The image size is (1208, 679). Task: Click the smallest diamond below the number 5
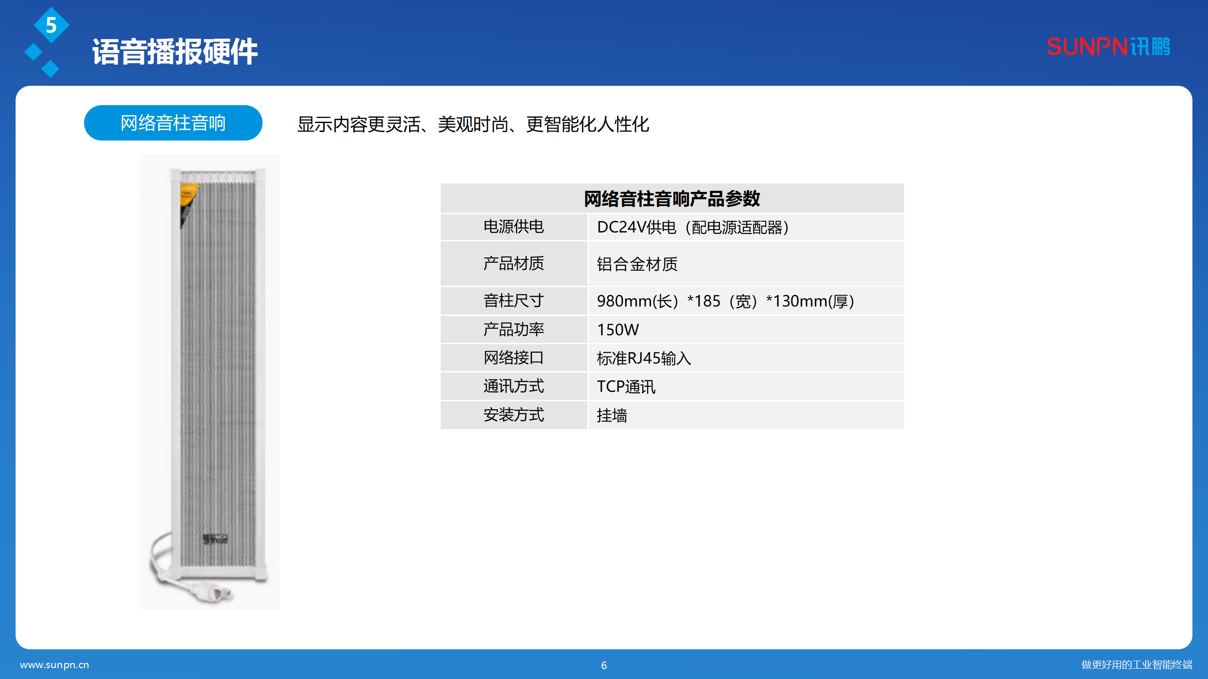pos(51,68)
